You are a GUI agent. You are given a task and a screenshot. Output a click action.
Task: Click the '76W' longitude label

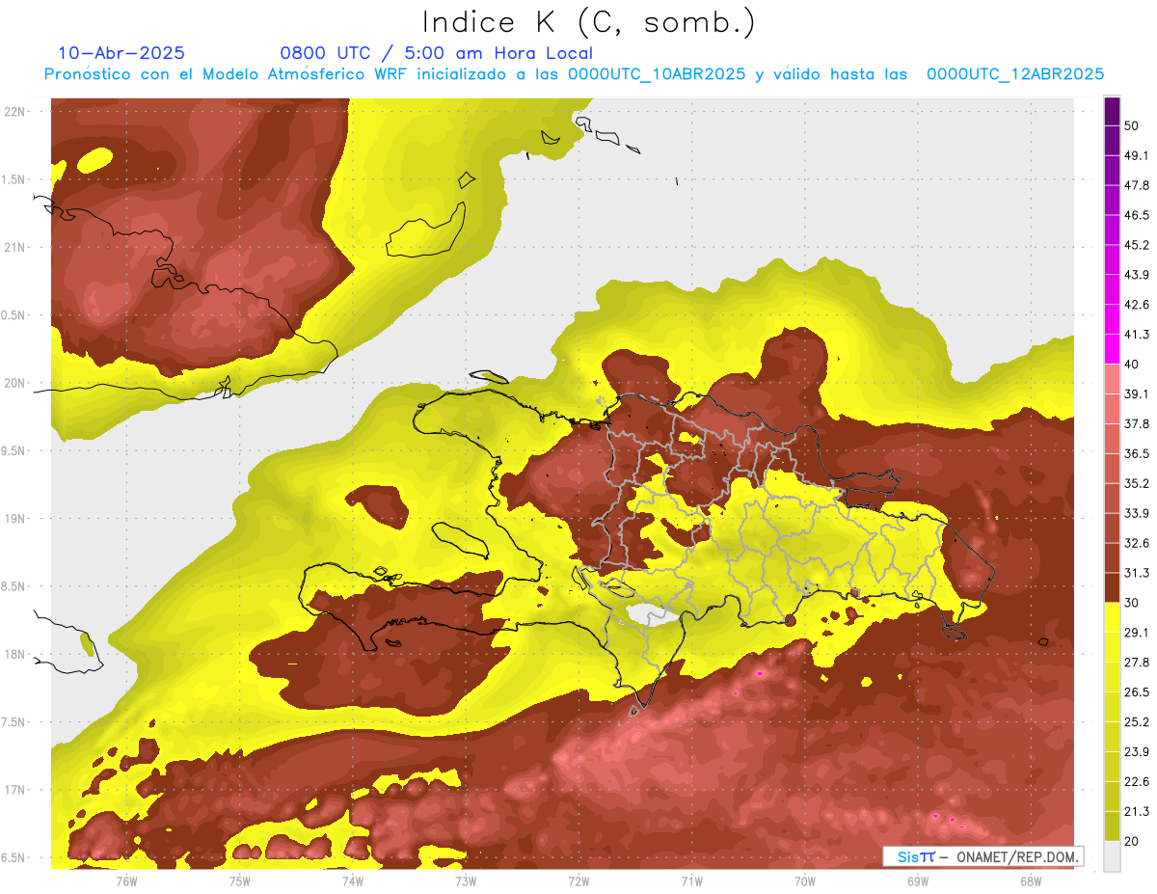tap(126, 881)
